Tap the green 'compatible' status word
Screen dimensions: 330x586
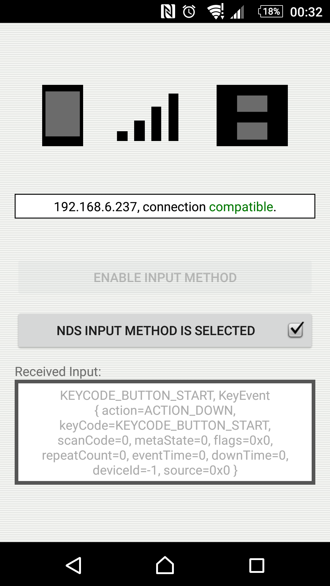[x=241, y=207]
